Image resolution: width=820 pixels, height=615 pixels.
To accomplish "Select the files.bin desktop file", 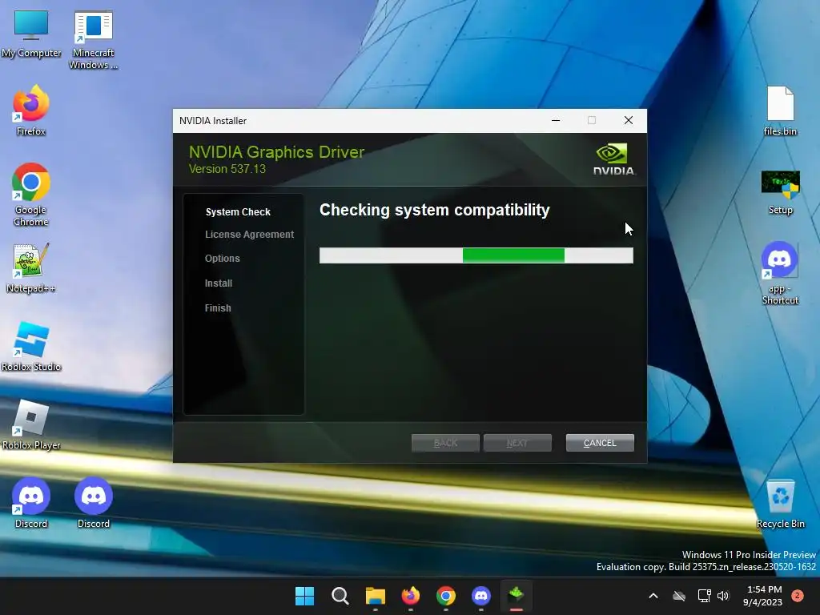I will 780,111.
